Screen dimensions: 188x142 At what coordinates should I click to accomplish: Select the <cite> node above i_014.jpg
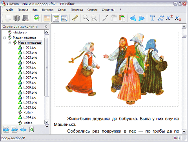pos(28,112)
